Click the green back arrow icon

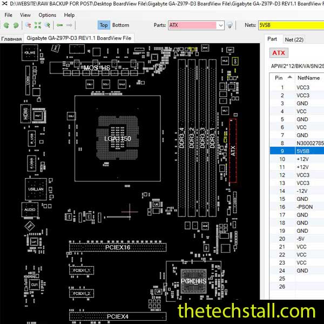59,25
